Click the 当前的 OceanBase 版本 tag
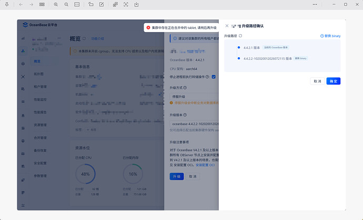Screen dimensions: 363x220 [276, 47]
